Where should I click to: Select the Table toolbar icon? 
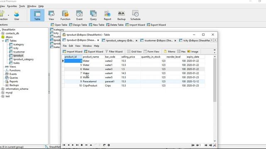point(37,15)
